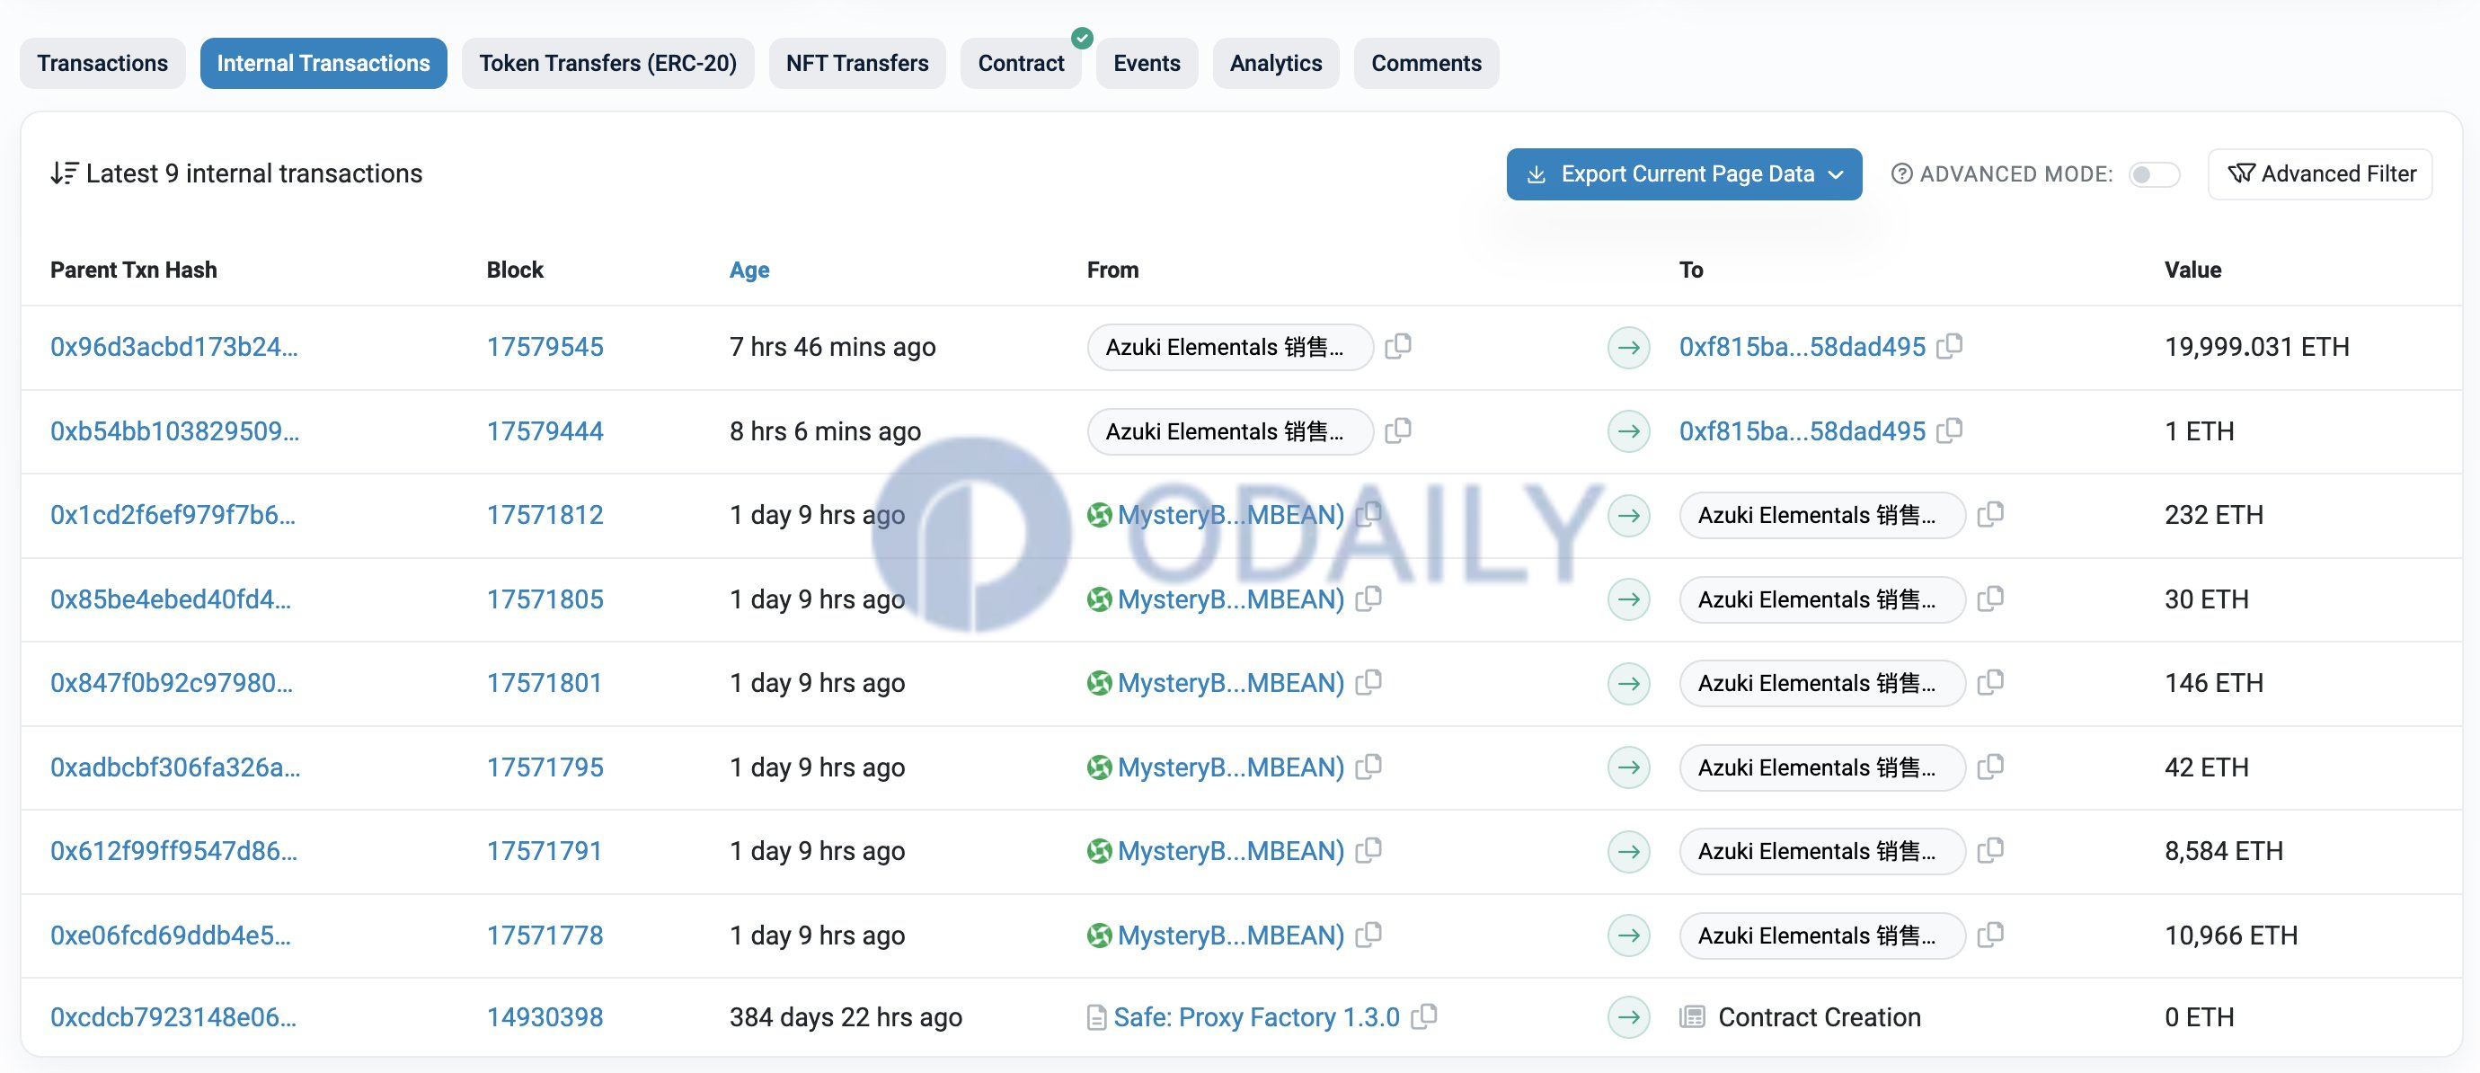2480x1073 pixels.
Task: Expand Export Current Page Data dropdown
Action: [1684, 174]
